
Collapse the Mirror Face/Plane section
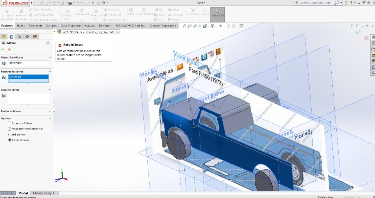tap(50, 57)
